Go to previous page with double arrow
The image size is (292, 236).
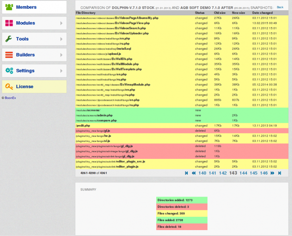(194, 173)
